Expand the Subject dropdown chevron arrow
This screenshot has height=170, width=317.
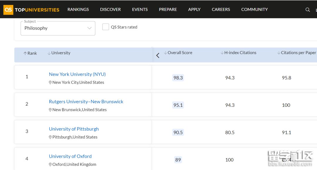pyautogui.click(x=89, y=28)
